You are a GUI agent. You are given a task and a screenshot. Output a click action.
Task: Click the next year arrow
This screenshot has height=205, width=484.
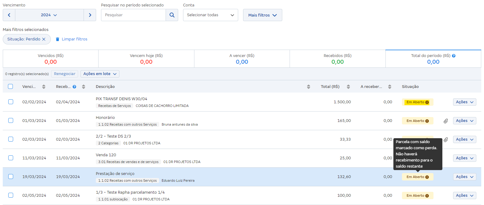[90, 15]
